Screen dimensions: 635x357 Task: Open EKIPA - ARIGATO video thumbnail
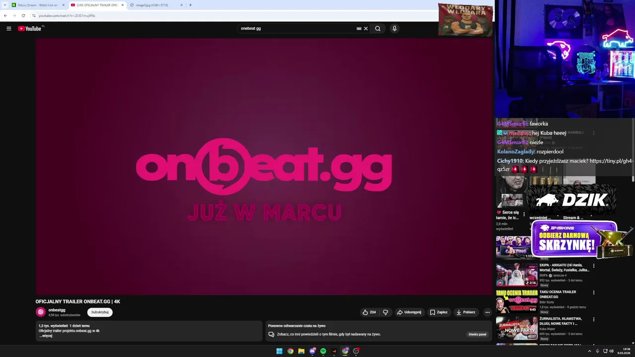tap(516, 274)
